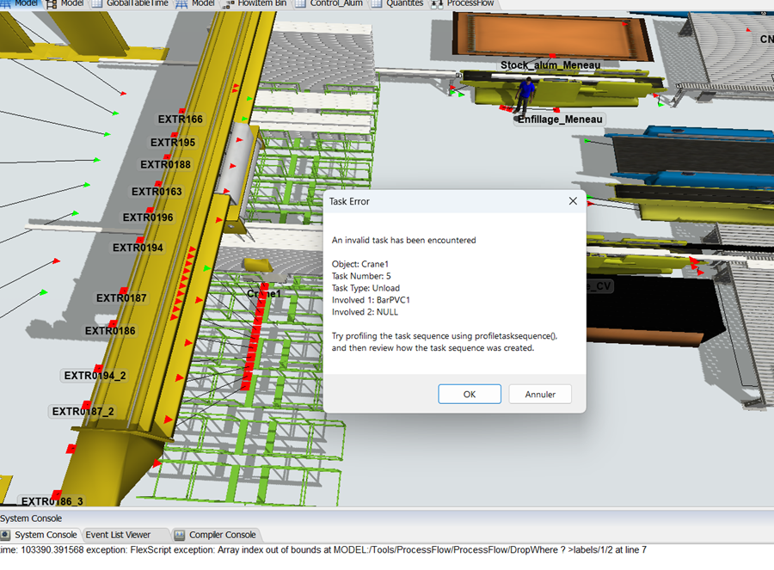This screenshot has width=774, height=570.
Task: Click the Compiler Console tab icon
Action: click(180, 535)
